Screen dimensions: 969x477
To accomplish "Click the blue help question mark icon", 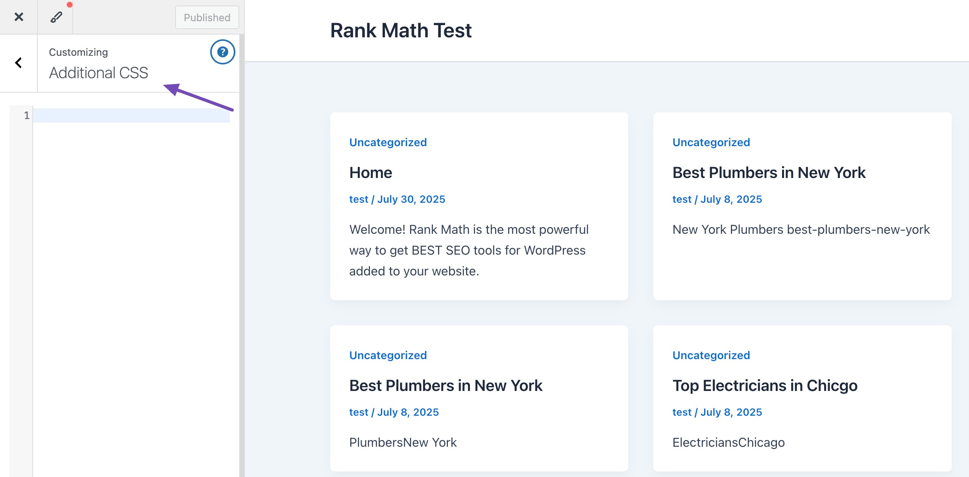I will (x=223, y=52).
